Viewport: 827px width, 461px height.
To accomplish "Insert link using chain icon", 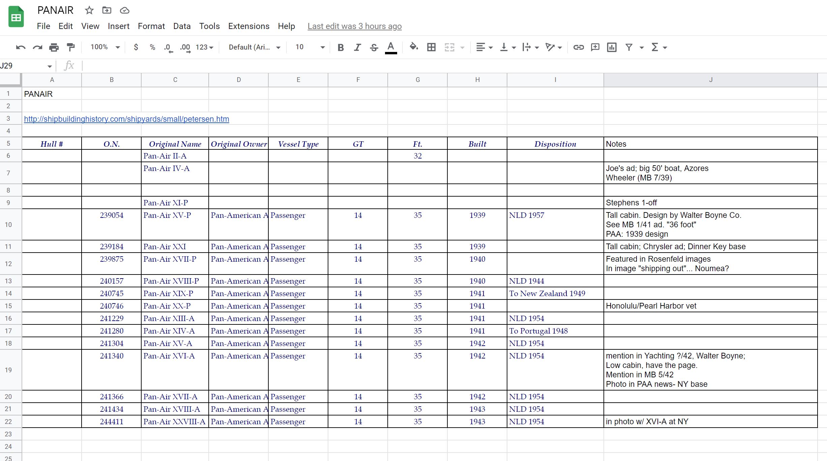I will (579, 47).
